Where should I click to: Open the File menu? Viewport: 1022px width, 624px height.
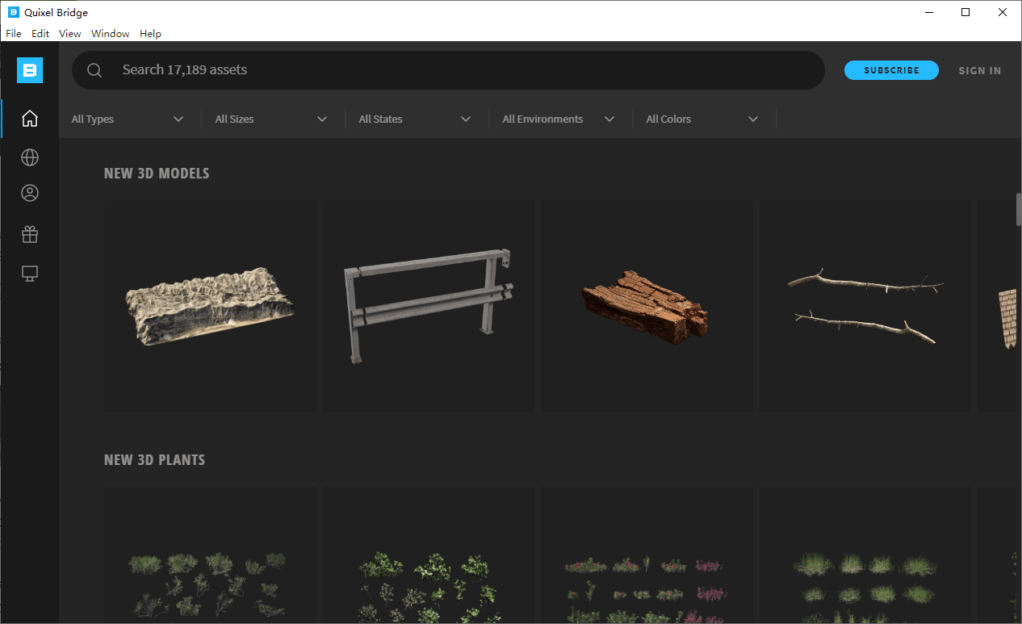pyautogui.click(x=14, y=34)
